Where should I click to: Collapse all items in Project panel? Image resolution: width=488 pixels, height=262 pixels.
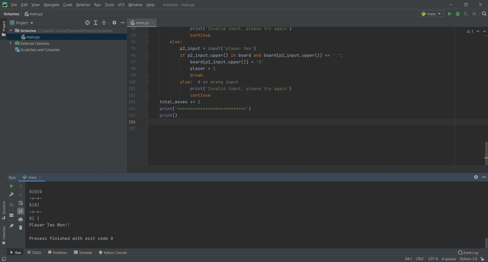pos(104,23)
